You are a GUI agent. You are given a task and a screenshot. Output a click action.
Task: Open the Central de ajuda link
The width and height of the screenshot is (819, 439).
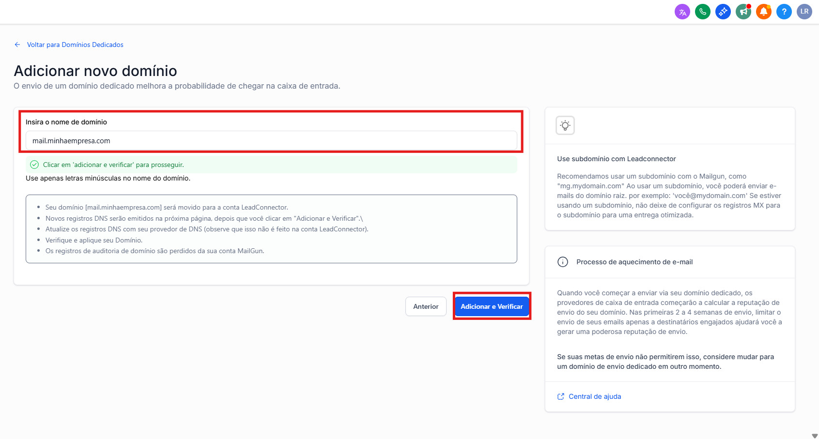click(x=595, y=396)
